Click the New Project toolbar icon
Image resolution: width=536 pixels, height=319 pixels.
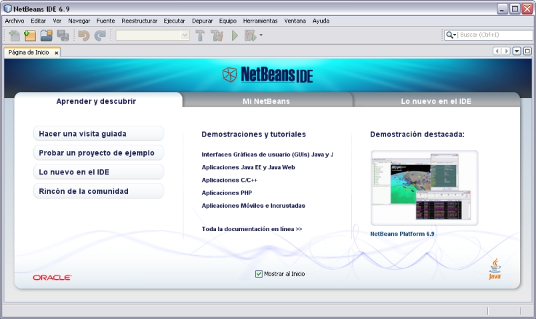pos(30,35)
